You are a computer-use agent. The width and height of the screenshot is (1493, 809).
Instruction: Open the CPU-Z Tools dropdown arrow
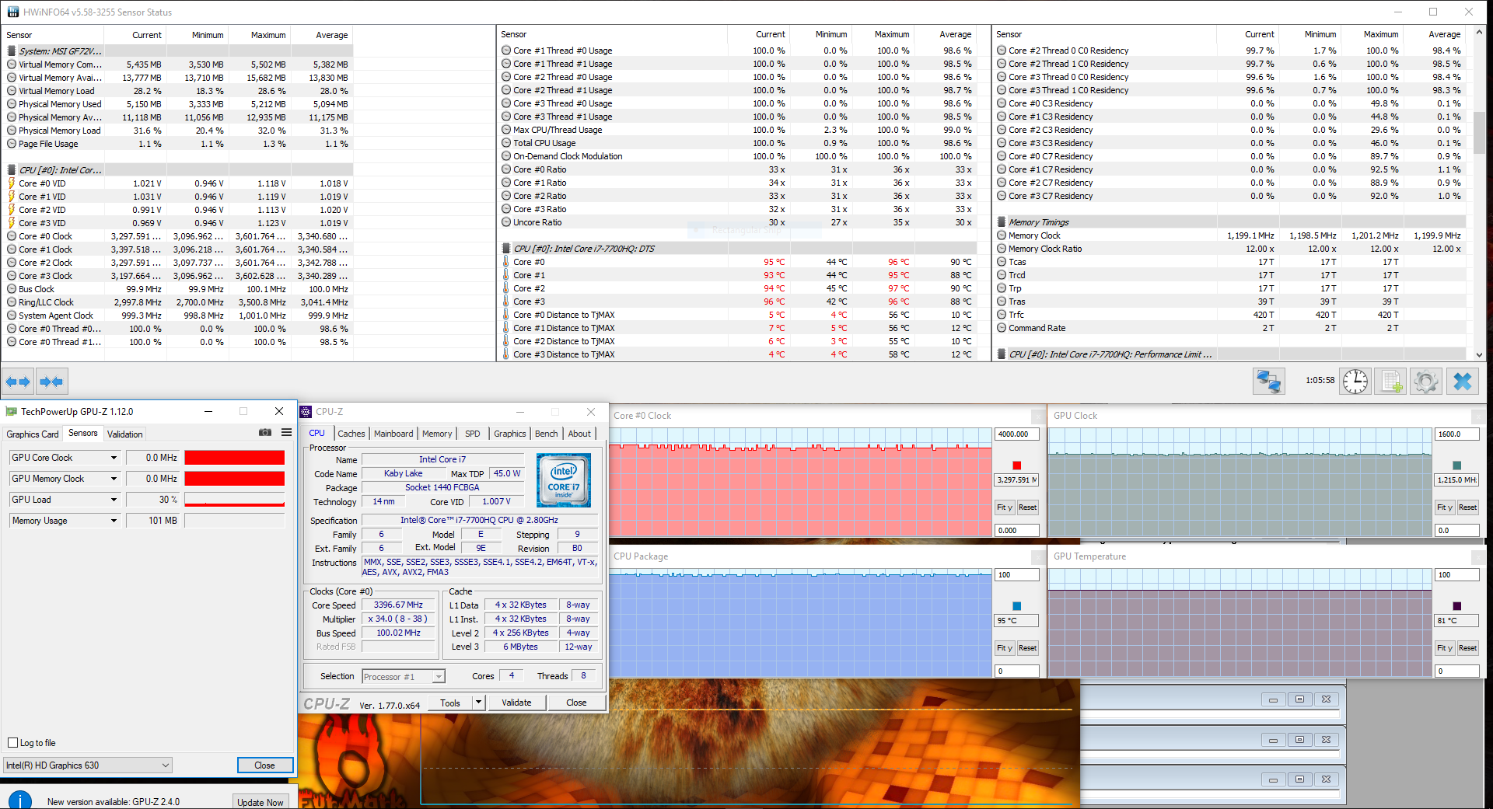click(x=479, y=703)
